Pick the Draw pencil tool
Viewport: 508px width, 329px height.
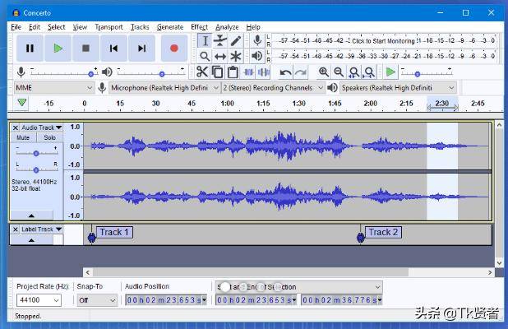tap(236, 40)
